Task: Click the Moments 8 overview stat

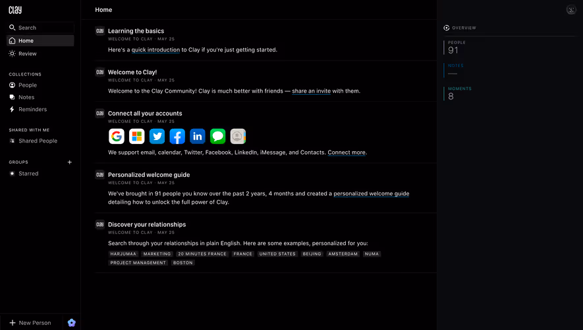Action: coord(458,93)
